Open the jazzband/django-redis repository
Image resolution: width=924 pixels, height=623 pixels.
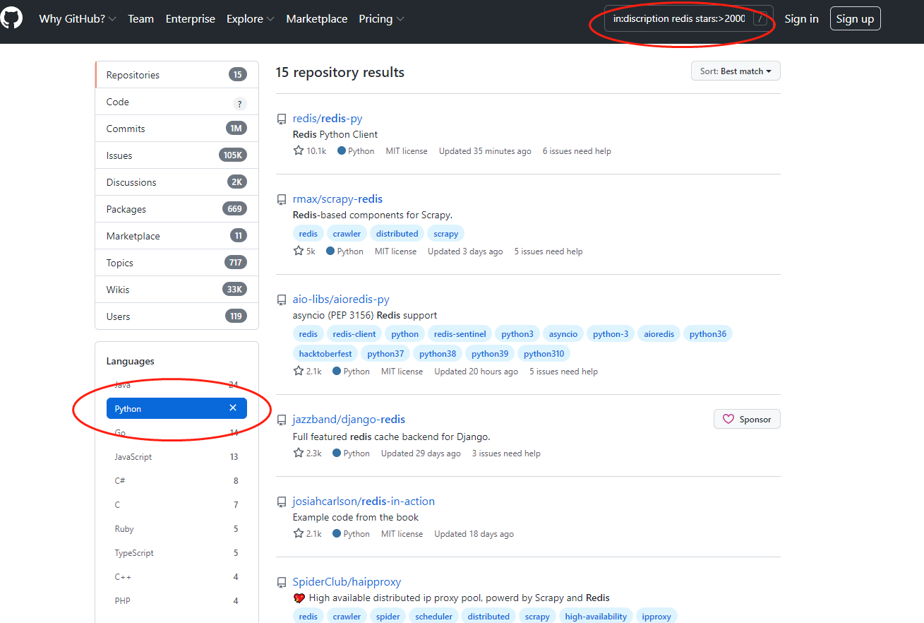coord(349,420)
